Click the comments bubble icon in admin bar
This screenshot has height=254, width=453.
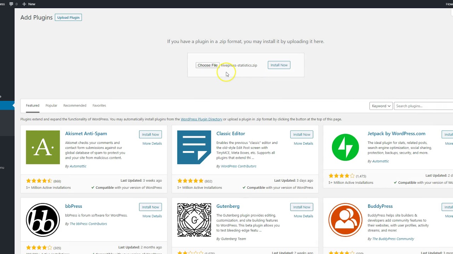11,4
